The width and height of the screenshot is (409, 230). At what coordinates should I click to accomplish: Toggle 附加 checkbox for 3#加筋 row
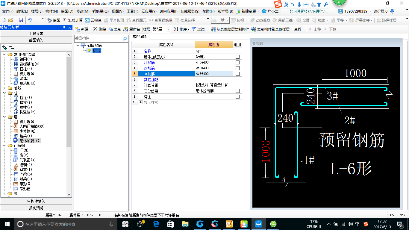pos(237,74)
